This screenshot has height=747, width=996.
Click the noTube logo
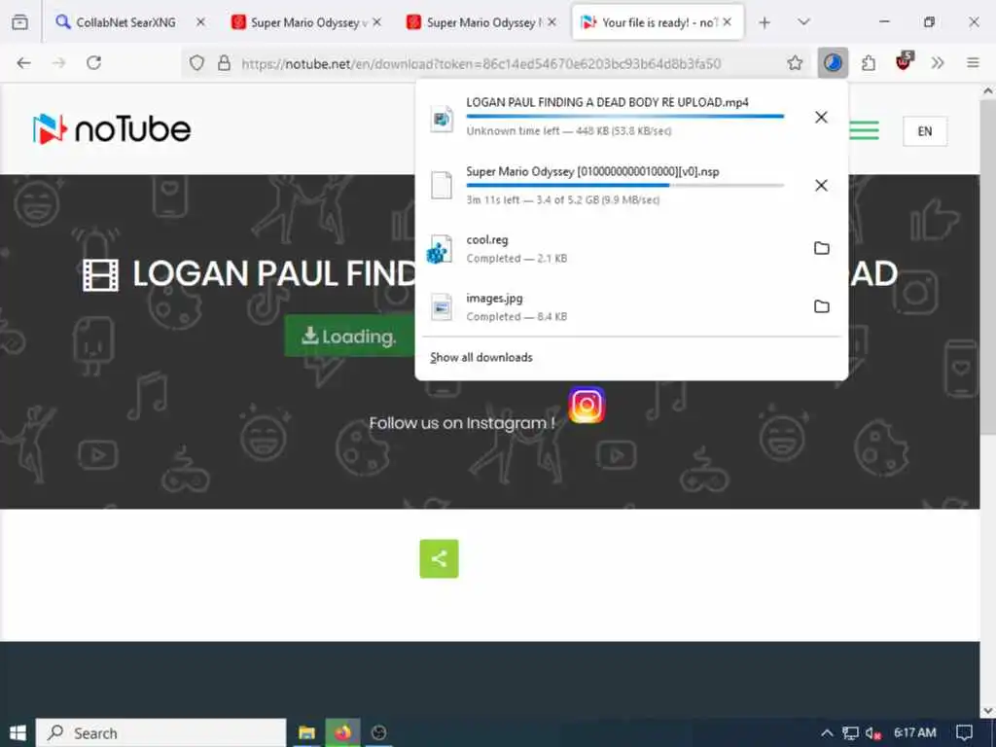112,129
